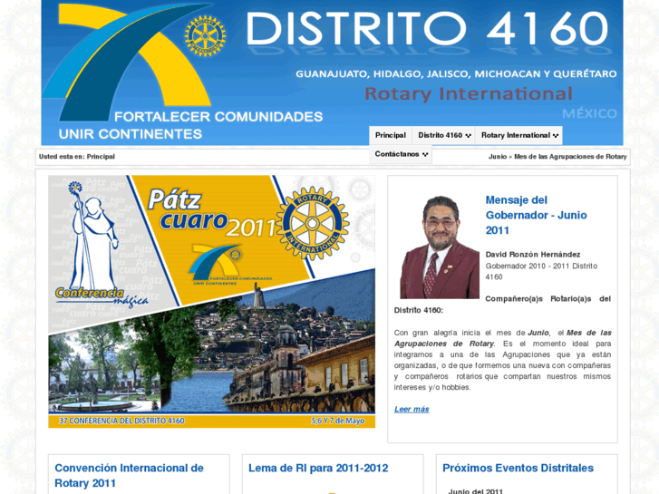Click the DISTRITO 4160 header title
The image size is (659, 494).
[x=427, y=29]
